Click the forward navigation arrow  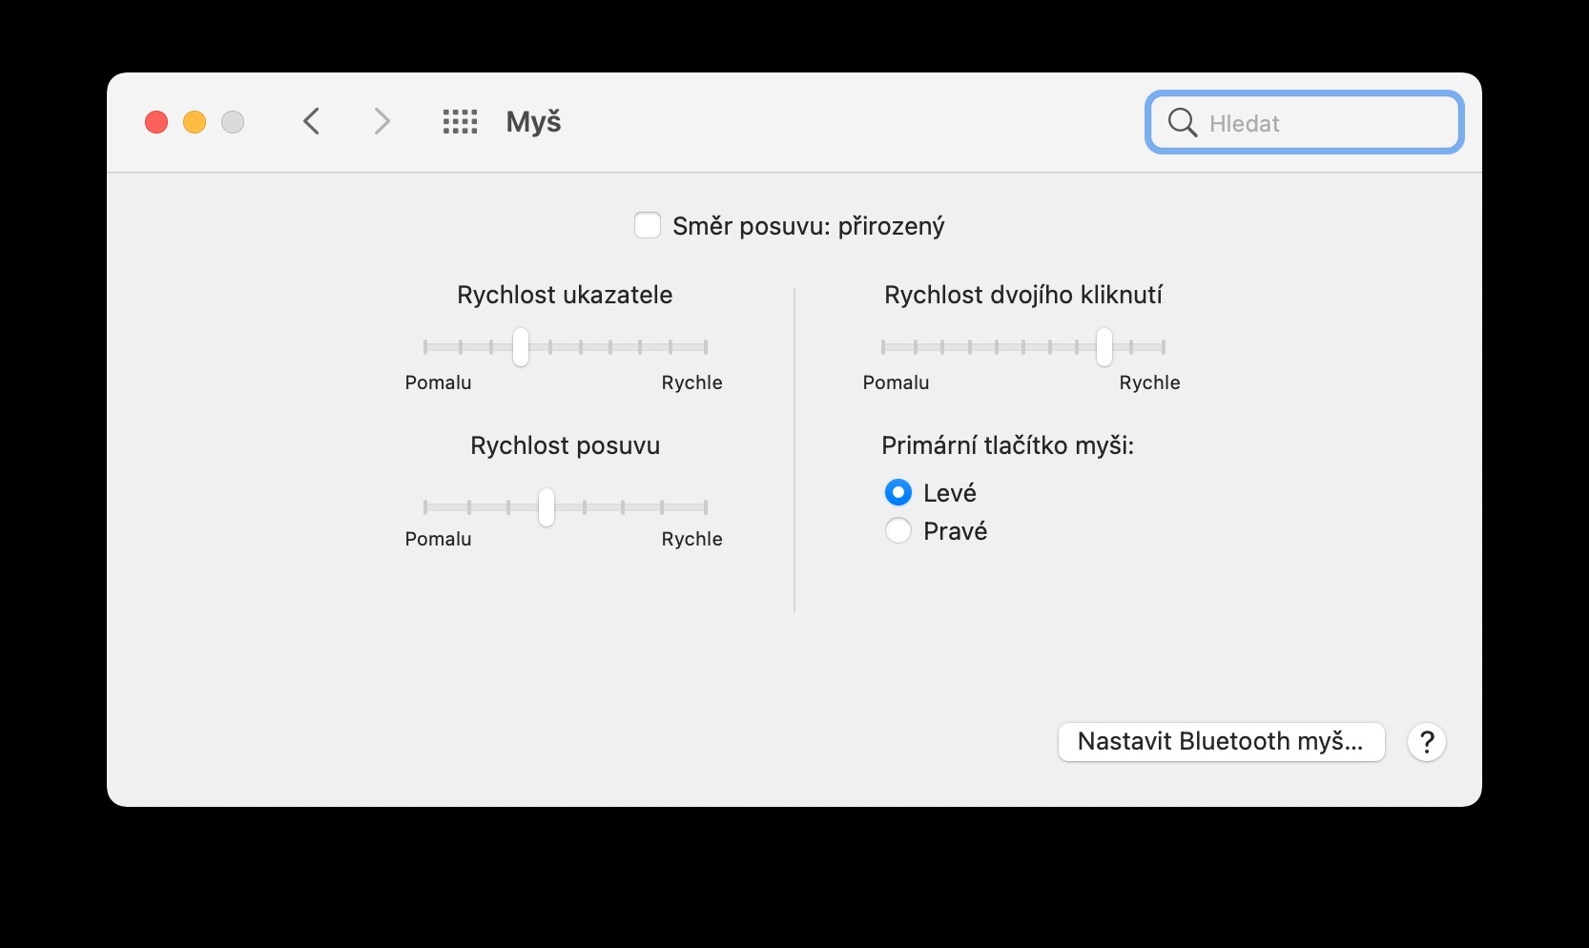tap(382, 122)
